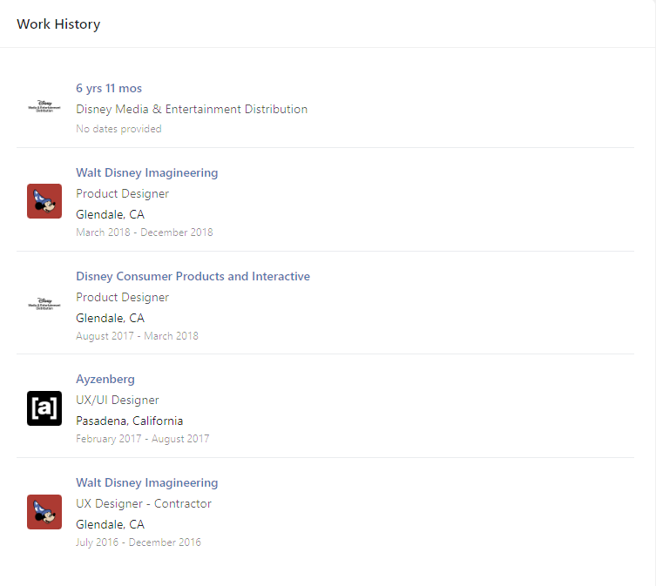Click Glendale, CA above March 2018 - December 2018
Image resolution: width=656 pixels, height=586 pixels.
(x=110, y=214)
